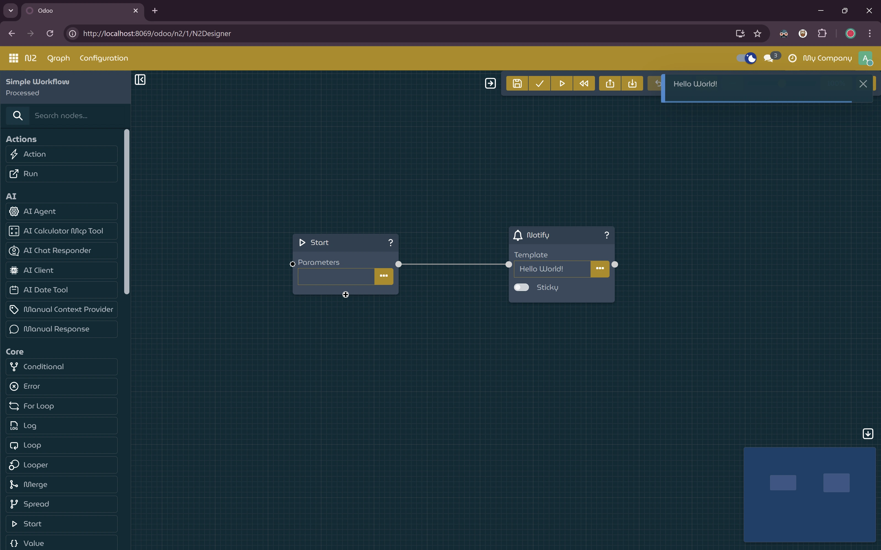Image resolution: width=881 pixels, height=550 pixels.
Task: Dismiss the Hello World! notification
Action: 863,84
